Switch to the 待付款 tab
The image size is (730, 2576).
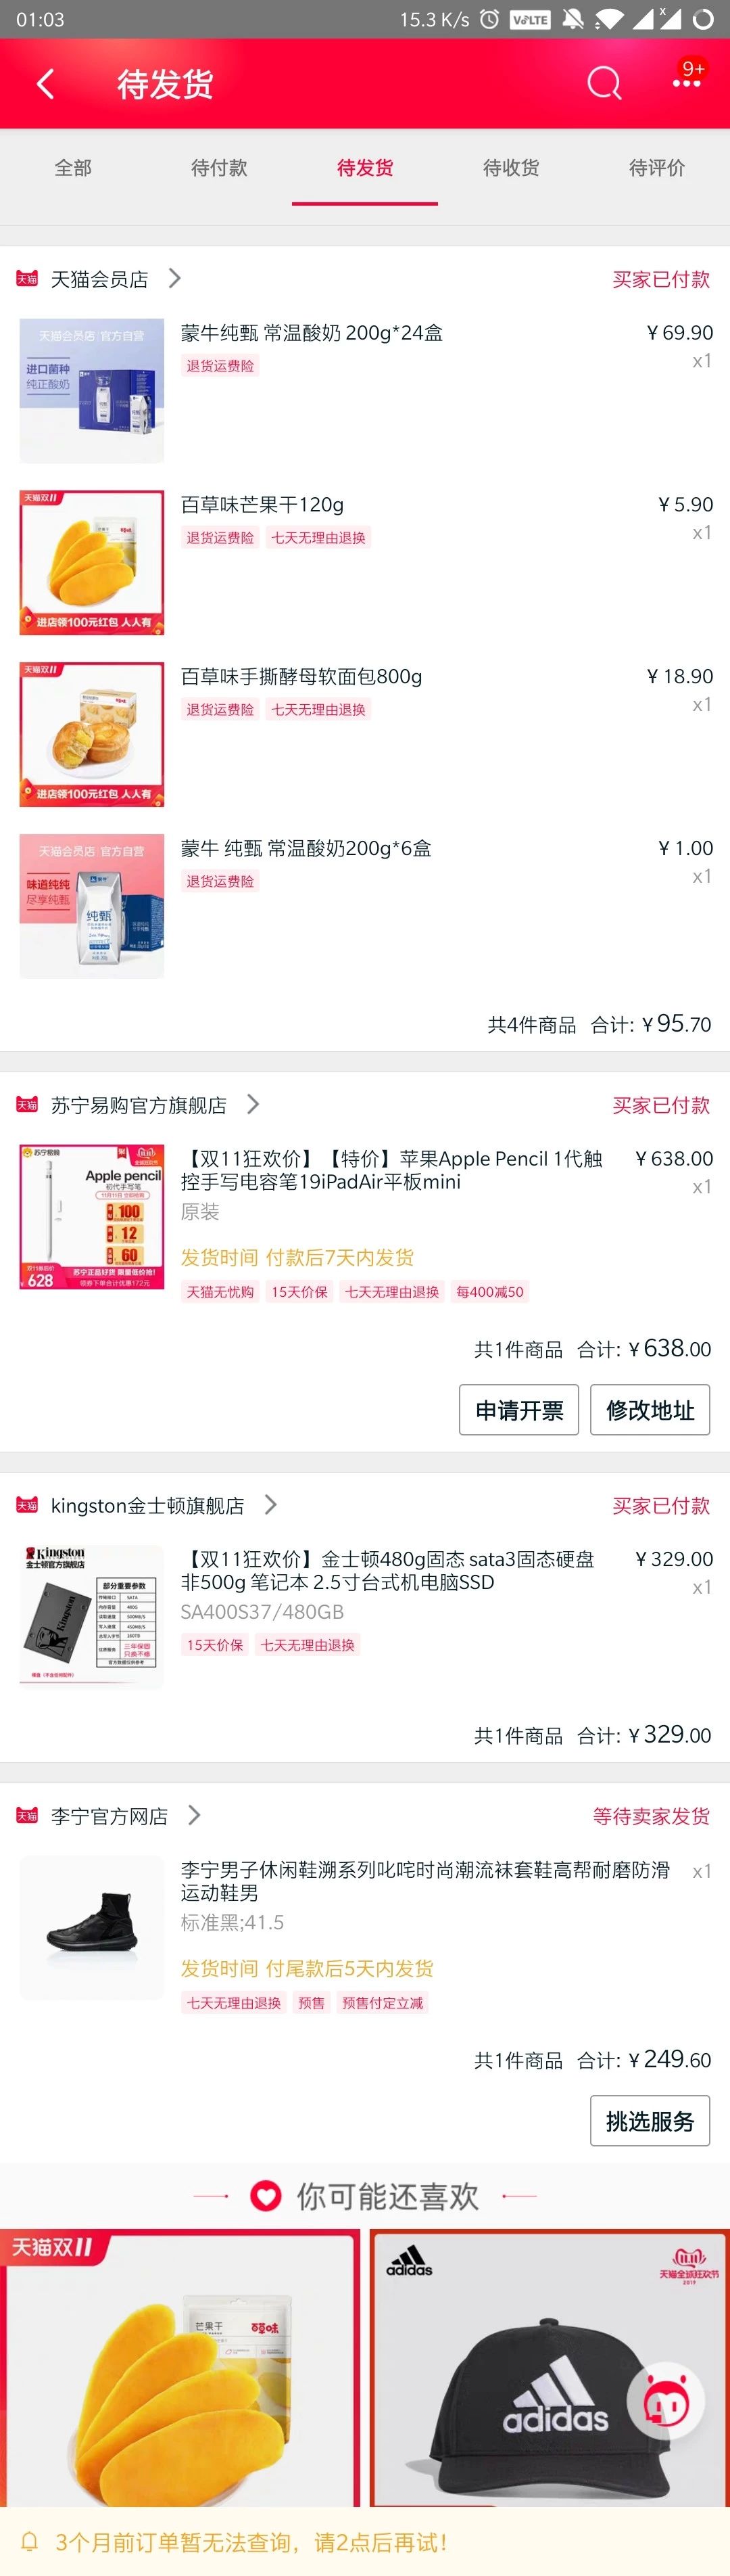(x=219, y=168)
